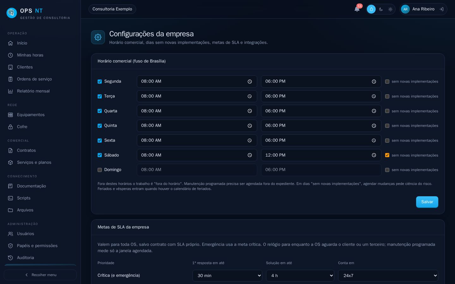Open Equipamentos in sidebar
This screenshot has height=284, width=455.
40,115
